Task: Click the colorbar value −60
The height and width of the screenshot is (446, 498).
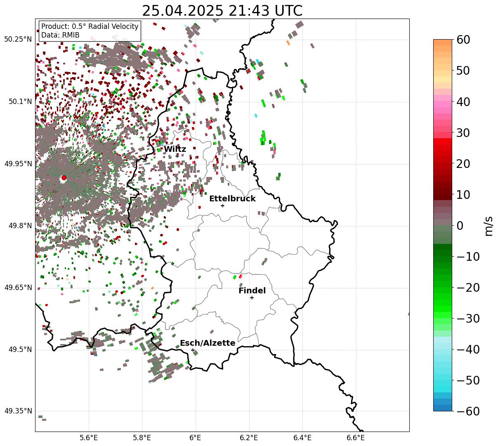Action: (468, 411)
